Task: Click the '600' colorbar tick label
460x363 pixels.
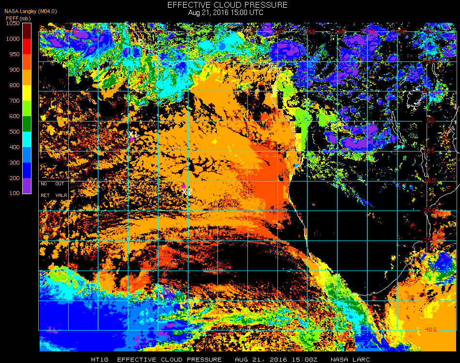Action: tap(15, 117)
